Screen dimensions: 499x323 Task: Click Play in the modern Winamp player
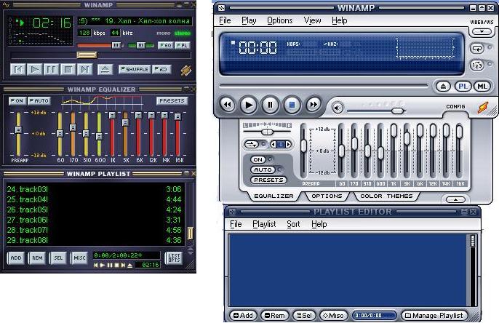(249, 105)
